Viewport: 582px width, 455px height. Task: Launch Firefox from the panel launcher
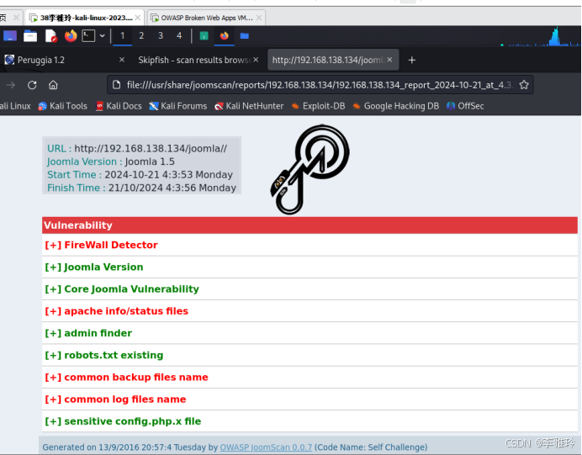click(71, 36)
